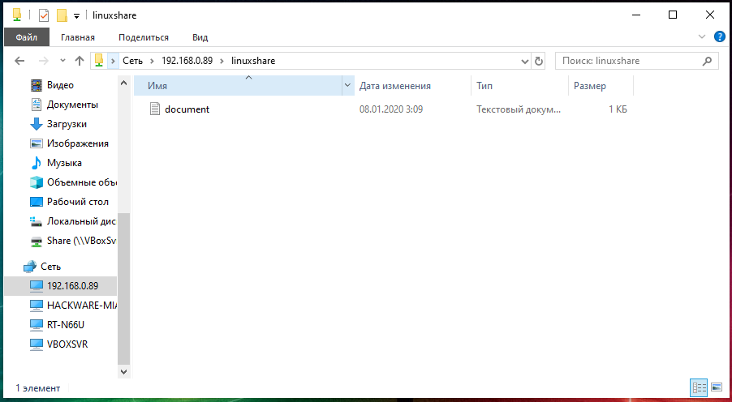This screenshot has height=402, width=732.
Task: Select the document text file icon
Action: 156,109
